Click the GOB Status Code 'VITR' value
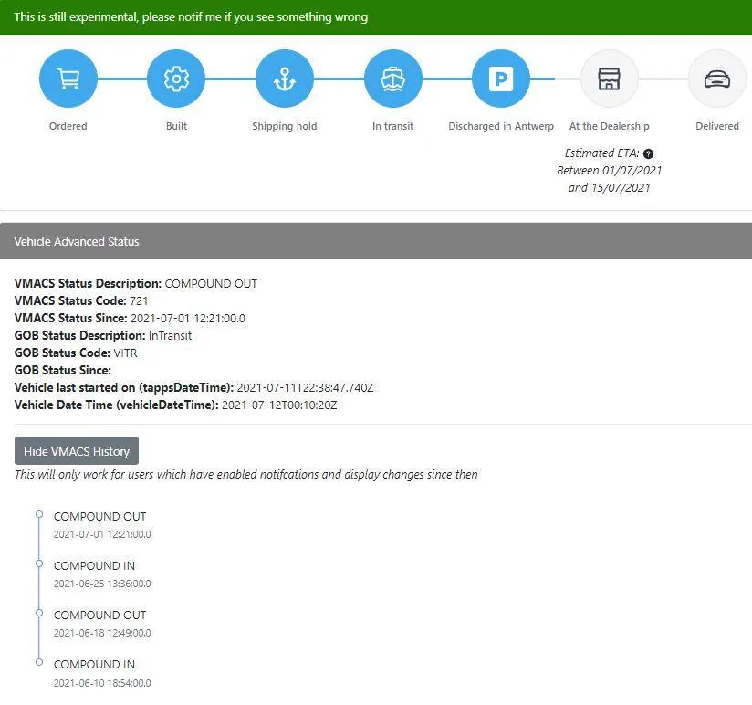Viewport: 752px width, 705px height. pyautogui.click(x=125, y=352)
